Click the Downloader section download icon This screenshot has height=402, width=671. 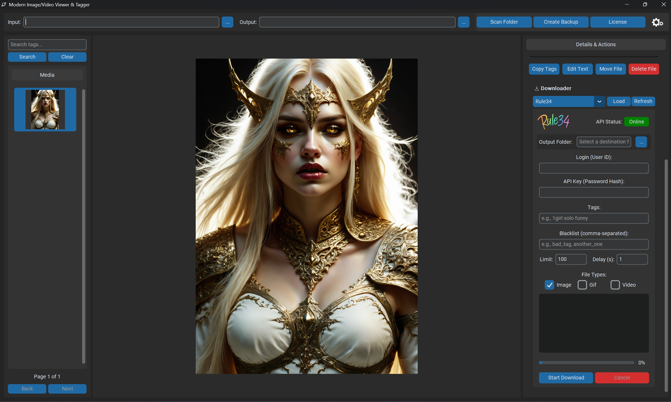click(x=536, y=88)
